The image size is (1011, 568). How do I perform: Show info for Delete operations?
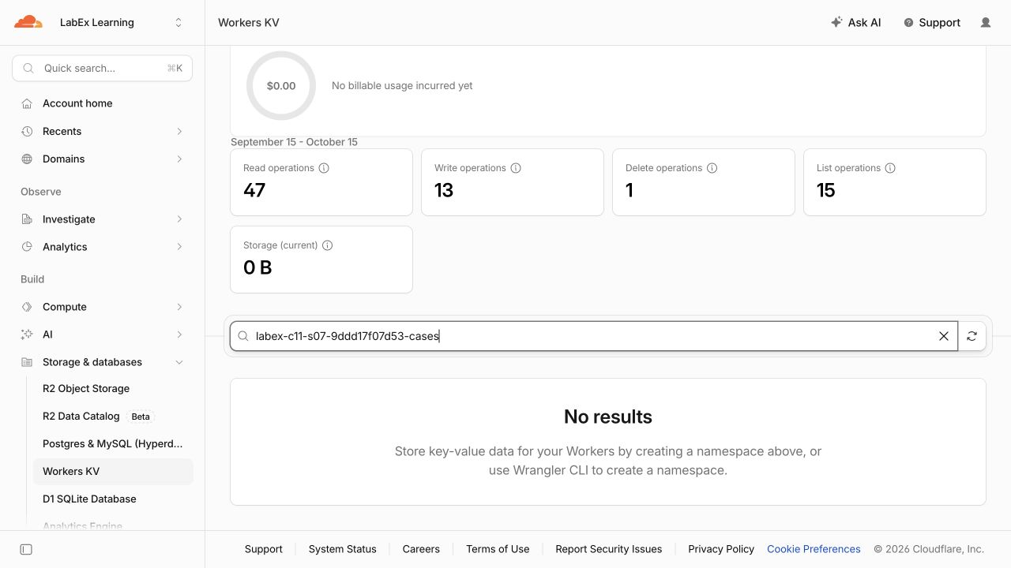pyautogui.click(x=712, y=168)
